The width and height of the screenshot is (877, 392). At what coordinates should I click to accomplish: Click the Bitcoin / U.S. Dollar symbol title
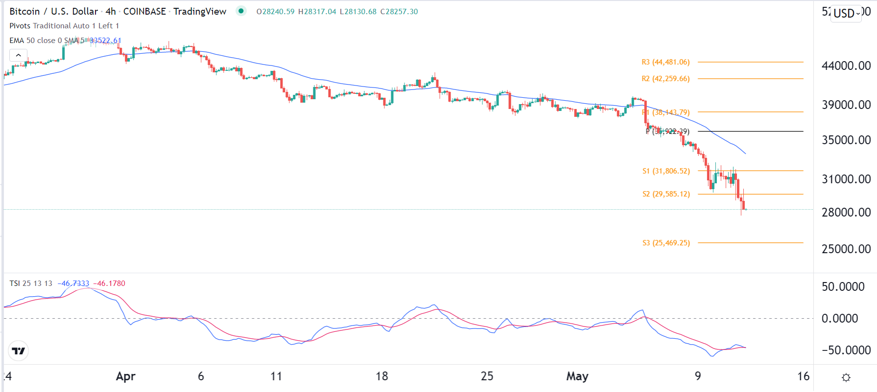point(53,11)
